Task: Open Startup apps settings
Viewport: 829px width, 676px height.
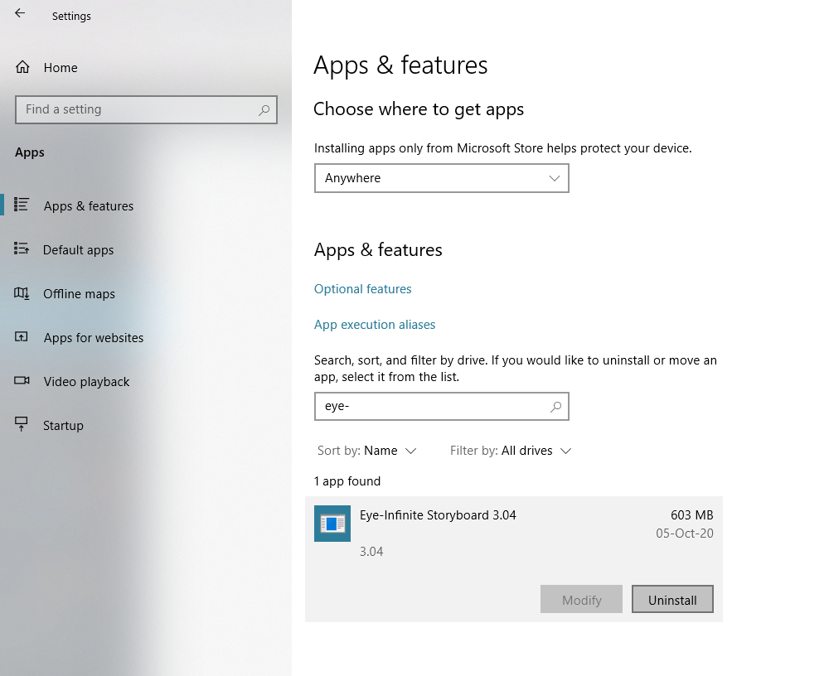Action: pos(63,426)
